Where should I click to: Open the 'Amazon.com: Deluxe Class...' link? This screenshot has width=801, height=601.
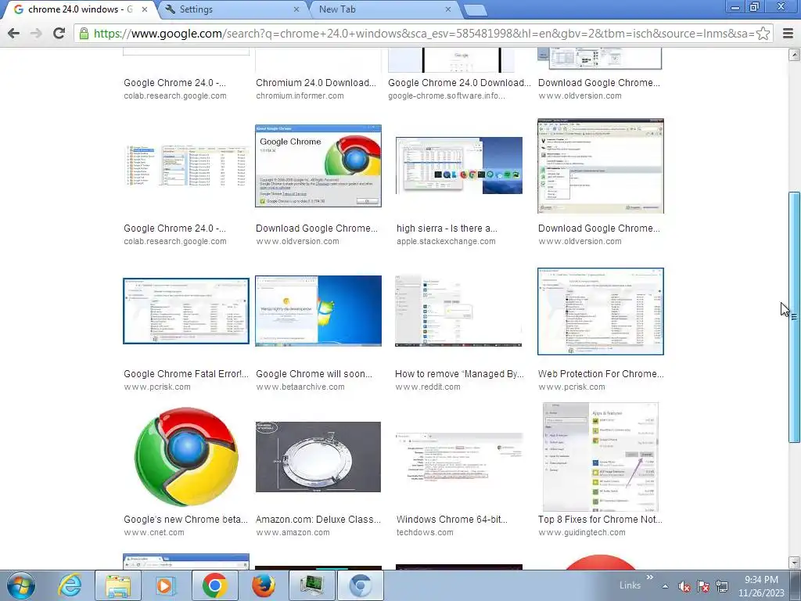point(318,520)
